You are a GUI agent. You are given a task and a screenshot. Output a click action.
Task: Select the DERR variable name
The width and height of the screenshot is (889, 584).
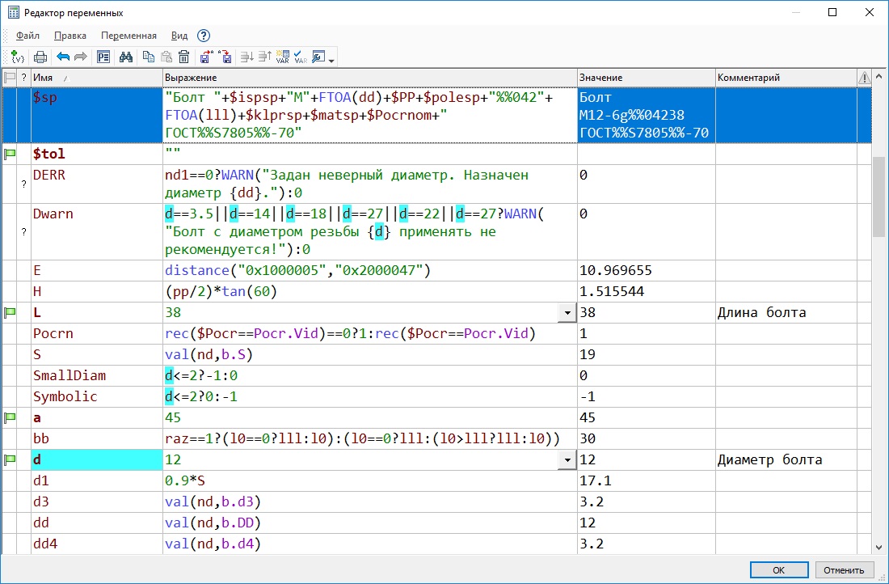coord(49,175)
